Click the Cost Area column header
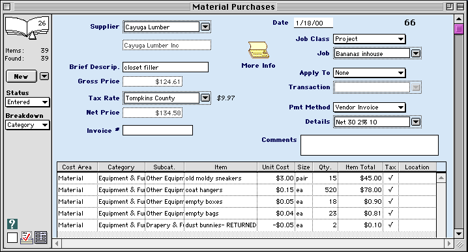This screenshot has height=252, width=468. 77,167
